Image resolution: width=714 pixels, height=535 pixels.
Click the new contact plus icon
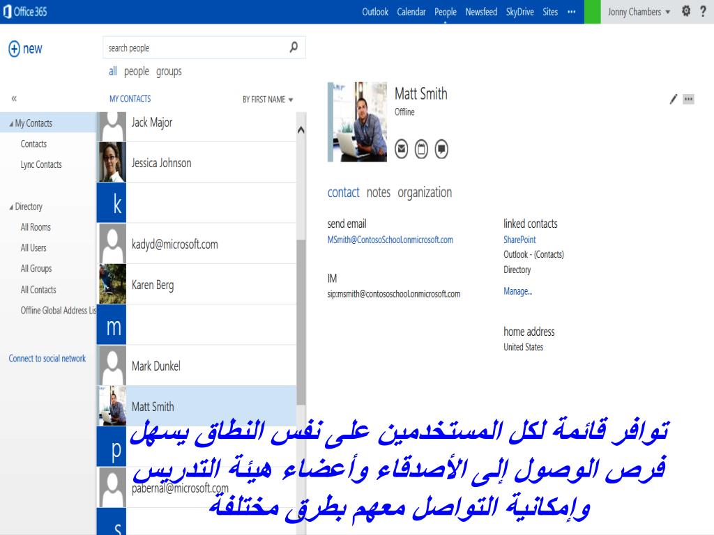click(x=14, y=49)
